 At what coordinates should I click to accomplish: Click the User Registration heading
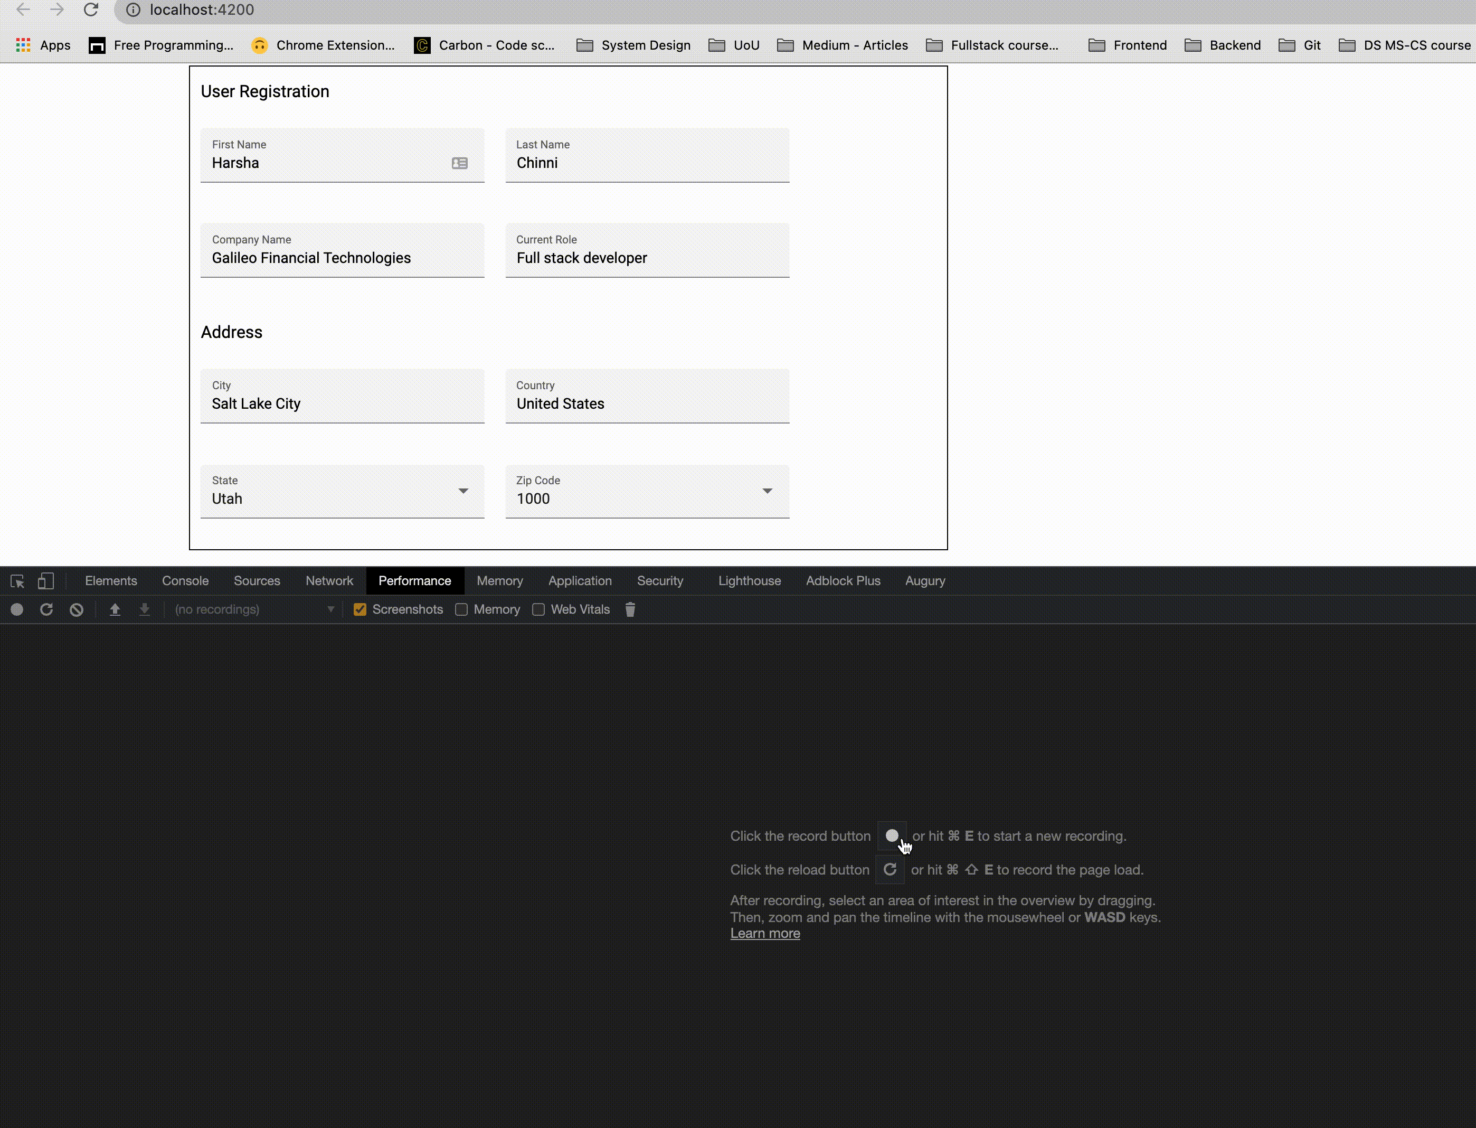(265, 91)
